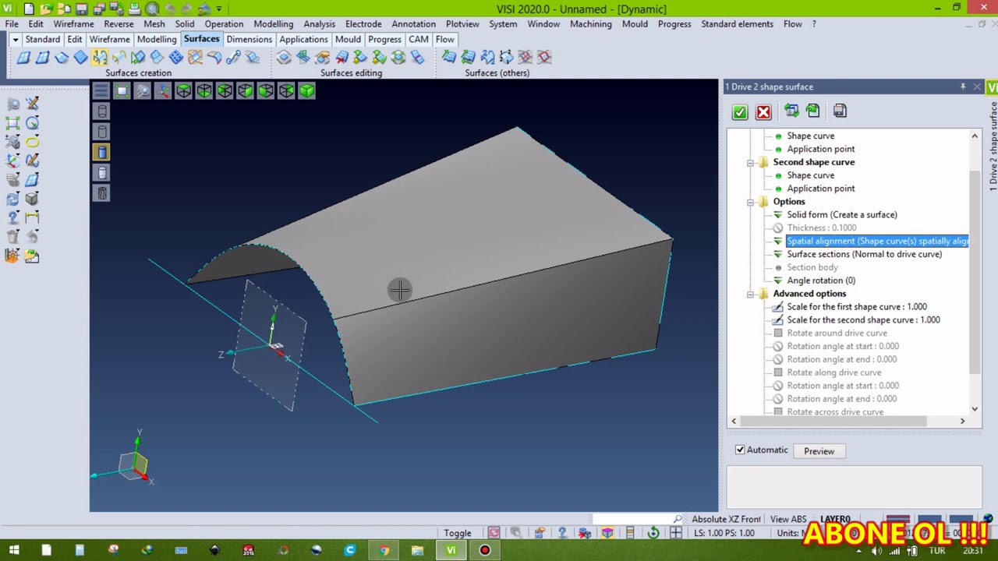998x561 pixels.
Task: Confirm the operation with the green checkmark
Action: tap(740, 112)
